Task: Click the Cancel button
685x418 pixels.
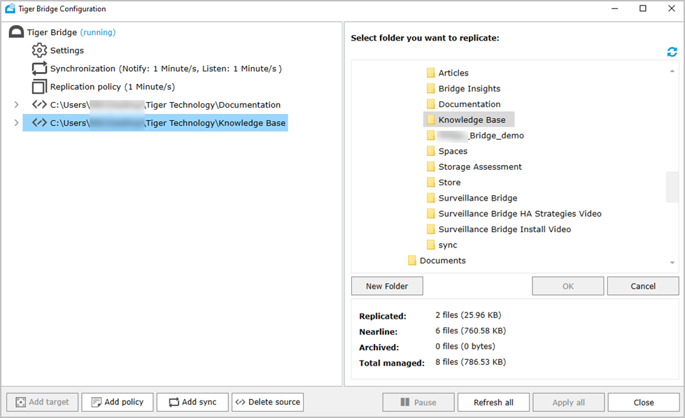Action: coord(642,286)
